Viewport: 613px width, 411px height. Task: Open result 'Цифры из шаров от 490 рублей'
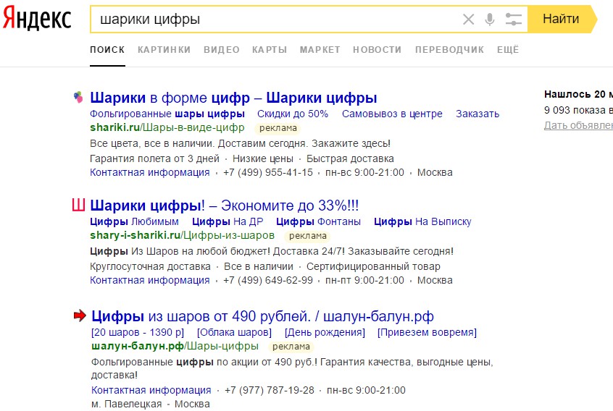pyautogui.click(x=263, y=316)
